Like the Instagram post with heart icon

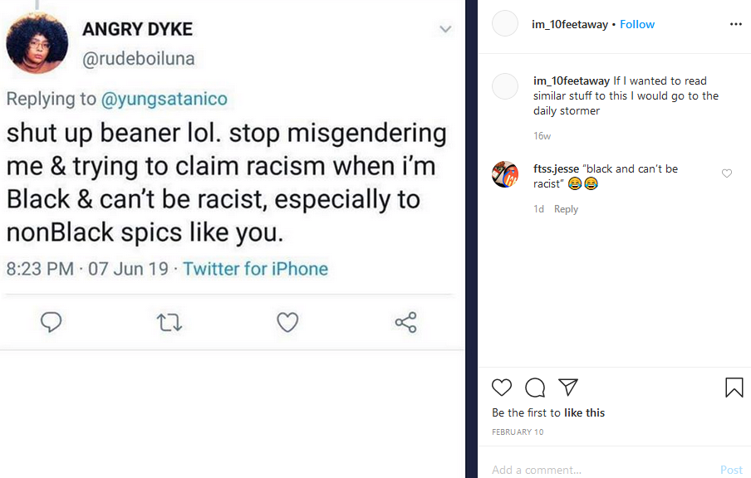click(x=502, y=387)
